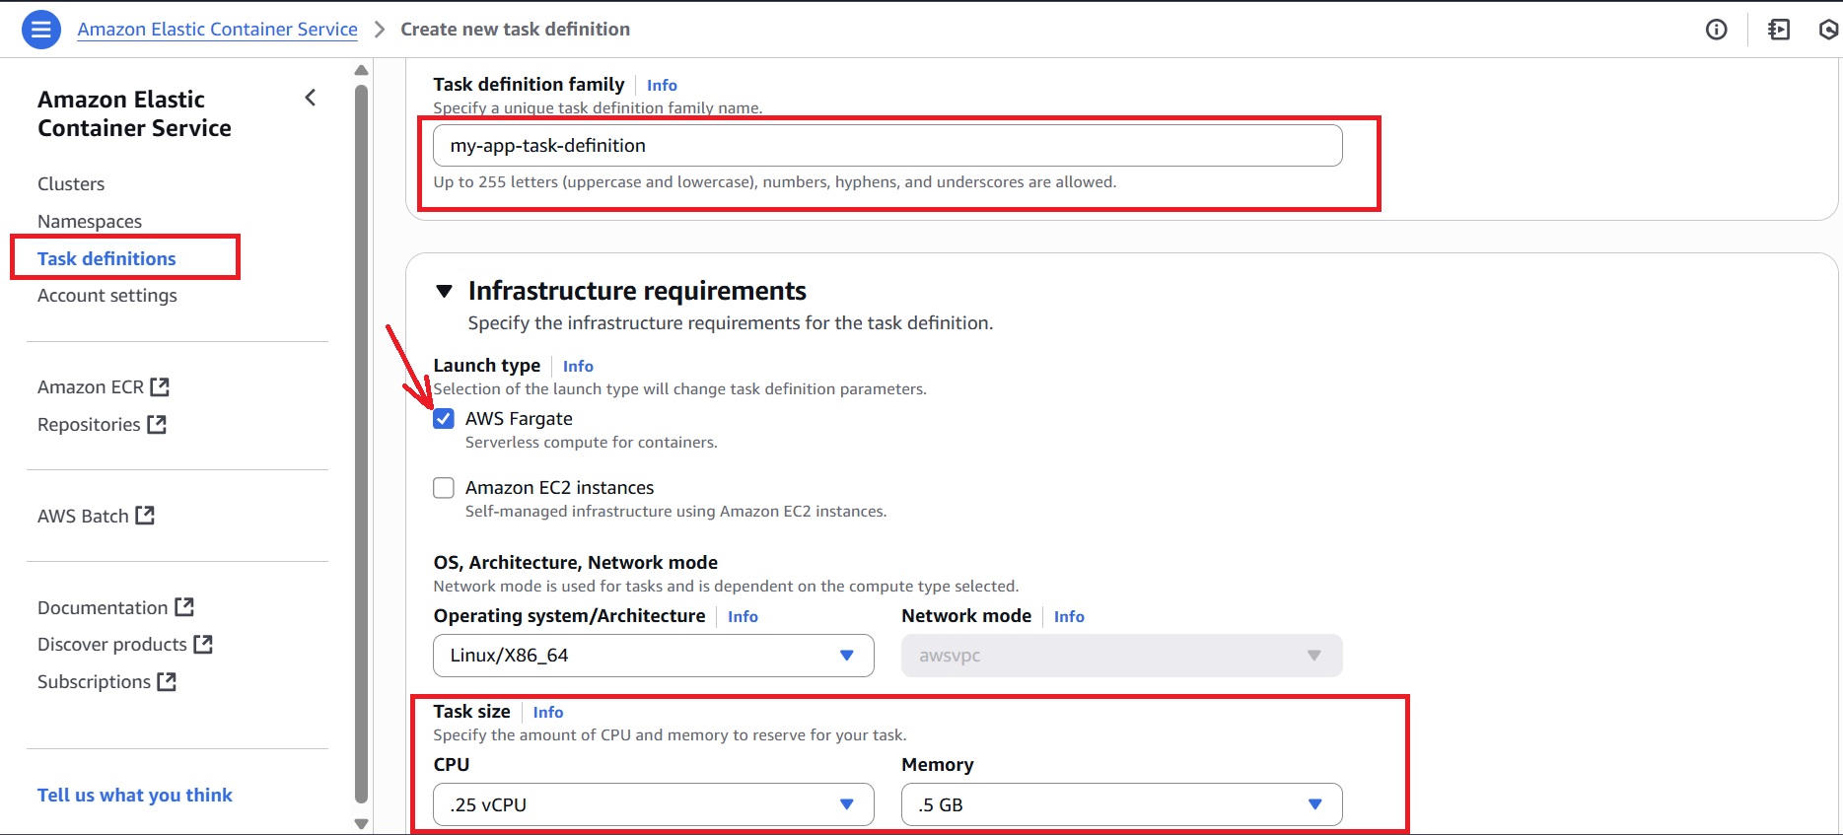Viewport: 1843px width, 835px height.
Task: Click the external-link icon next to Subscriptions
Action: point(167,682)
